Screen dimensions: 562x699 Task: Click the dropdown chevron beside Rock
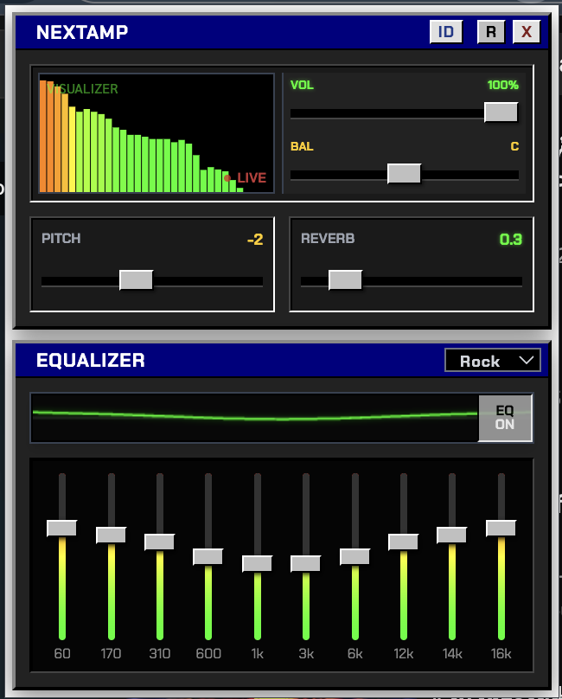click(x=527, y=361)
